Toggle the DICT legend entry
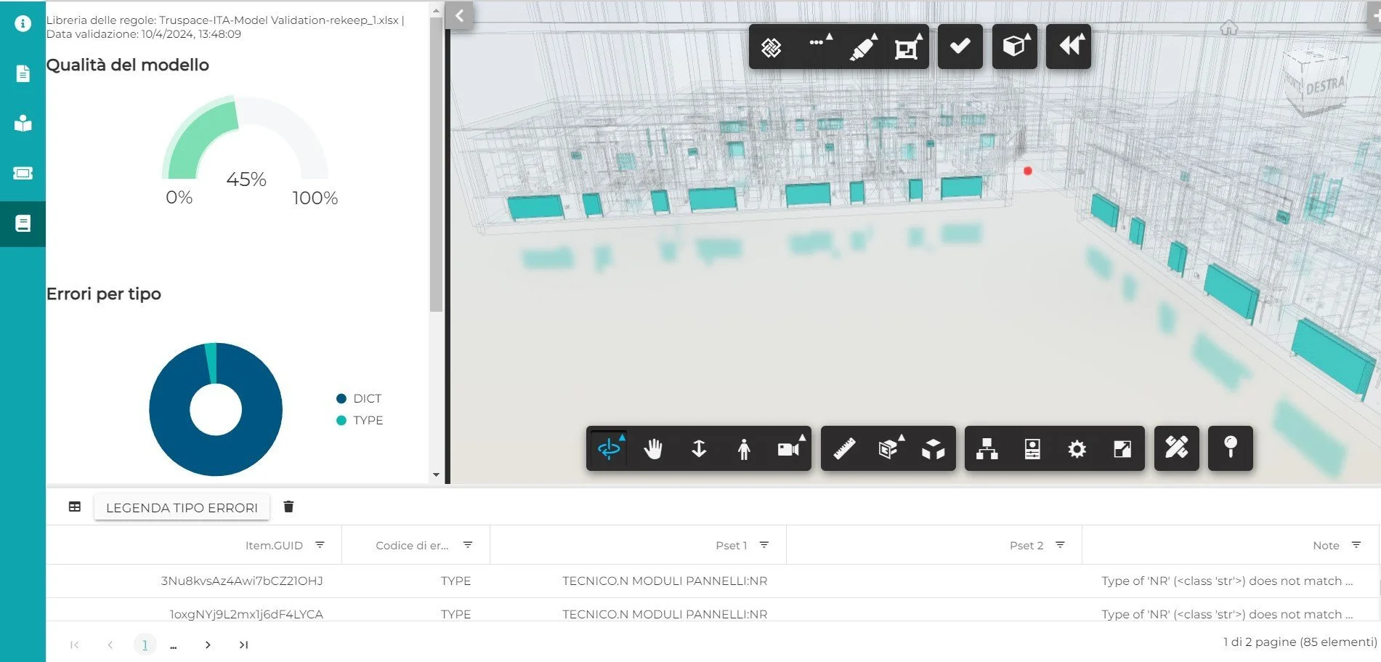This screenshot has height=662, width=1381. [359, 398]
